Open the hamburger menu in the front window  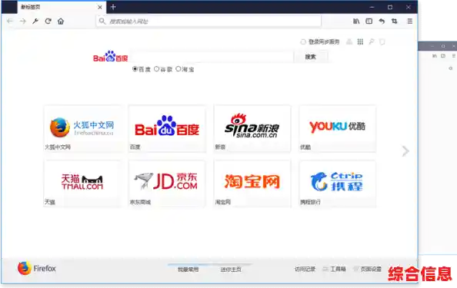[x=410, y=22]
